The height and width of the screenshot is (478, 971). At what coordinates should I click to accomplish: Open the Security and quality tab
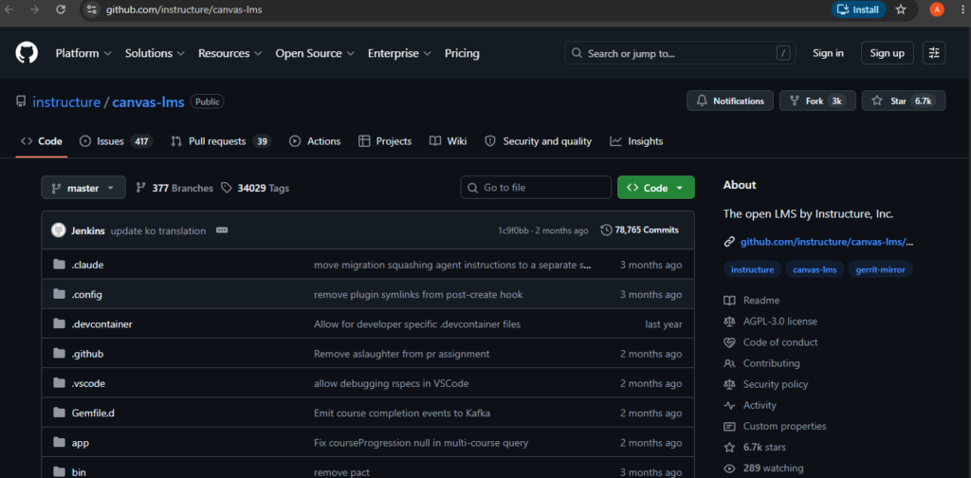[538, 141]
